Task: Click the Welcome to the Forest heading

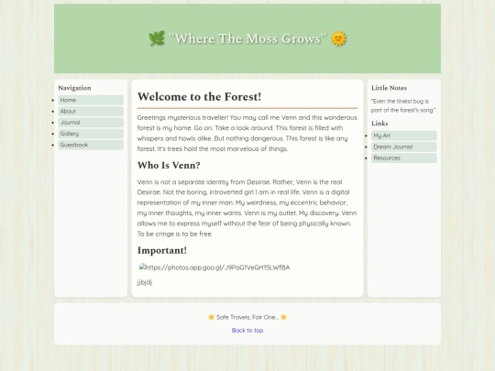Action: tap(199, 96)
